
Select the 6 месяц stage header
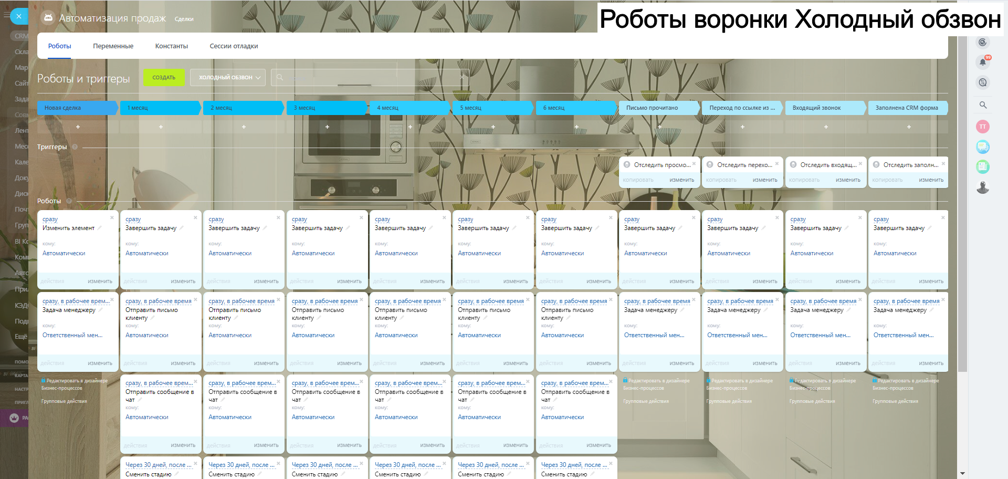coord(576,108)
